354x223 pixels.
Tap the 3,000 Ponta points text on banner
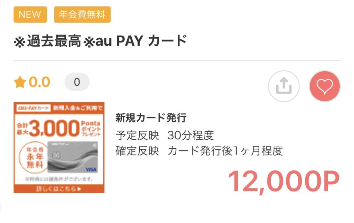(x=59, y=128)
